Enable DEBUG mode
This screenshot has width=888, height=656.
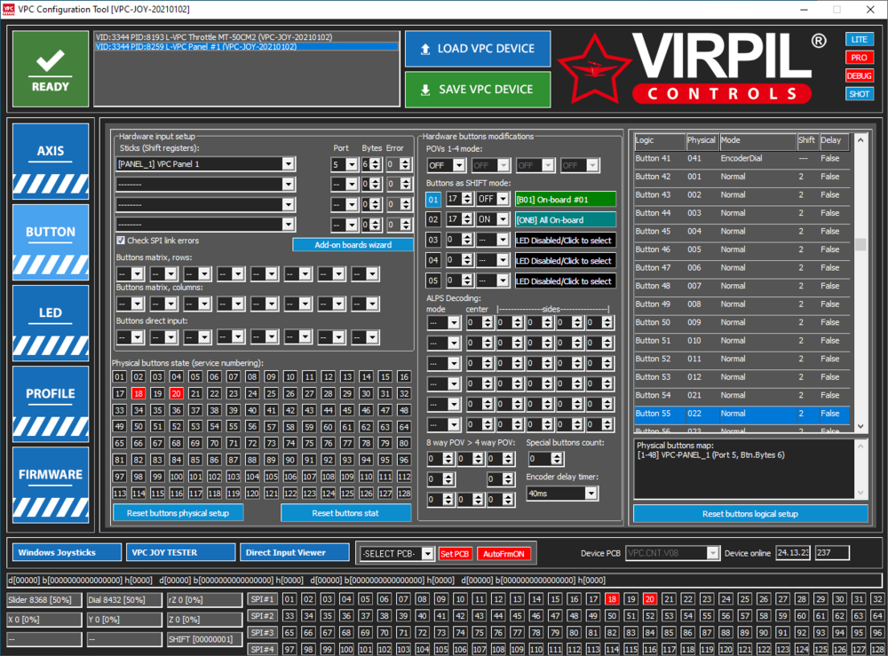coord(859,75)
